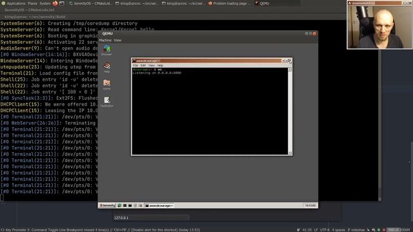Open the View menu in Serenity terminal
This screenshot has height=232, width=413.
coord(152,65)
